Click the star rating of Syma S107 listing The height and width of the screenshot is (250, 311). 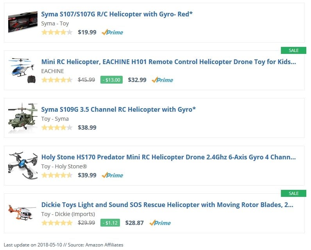[x=57, y=32]
